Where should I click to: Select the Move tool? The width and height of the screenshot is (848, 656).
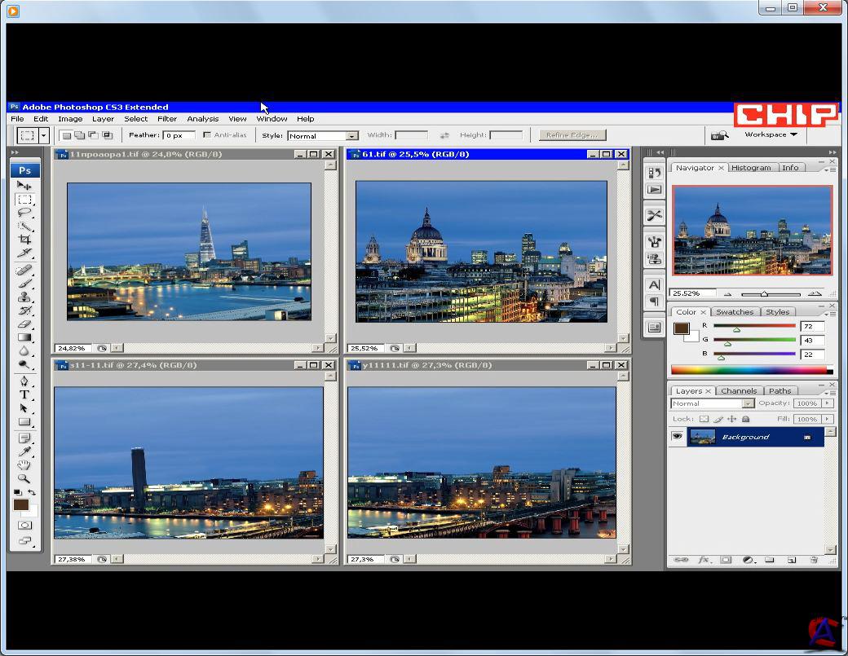pyautogui.click(x=24, y=186)
